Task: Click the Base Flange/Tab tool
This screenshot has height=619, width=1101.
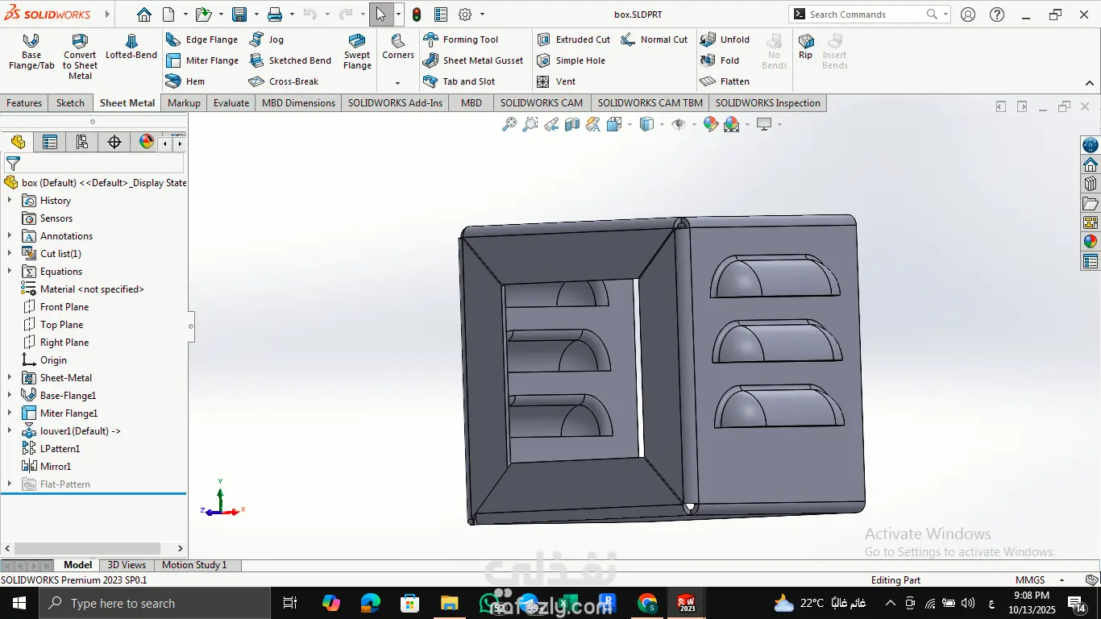Action: (31, 52)
